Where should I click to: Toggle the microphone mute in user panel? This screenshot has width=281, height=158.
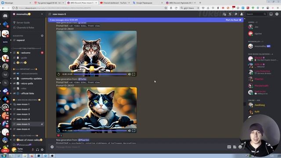[x=32, y=150]
